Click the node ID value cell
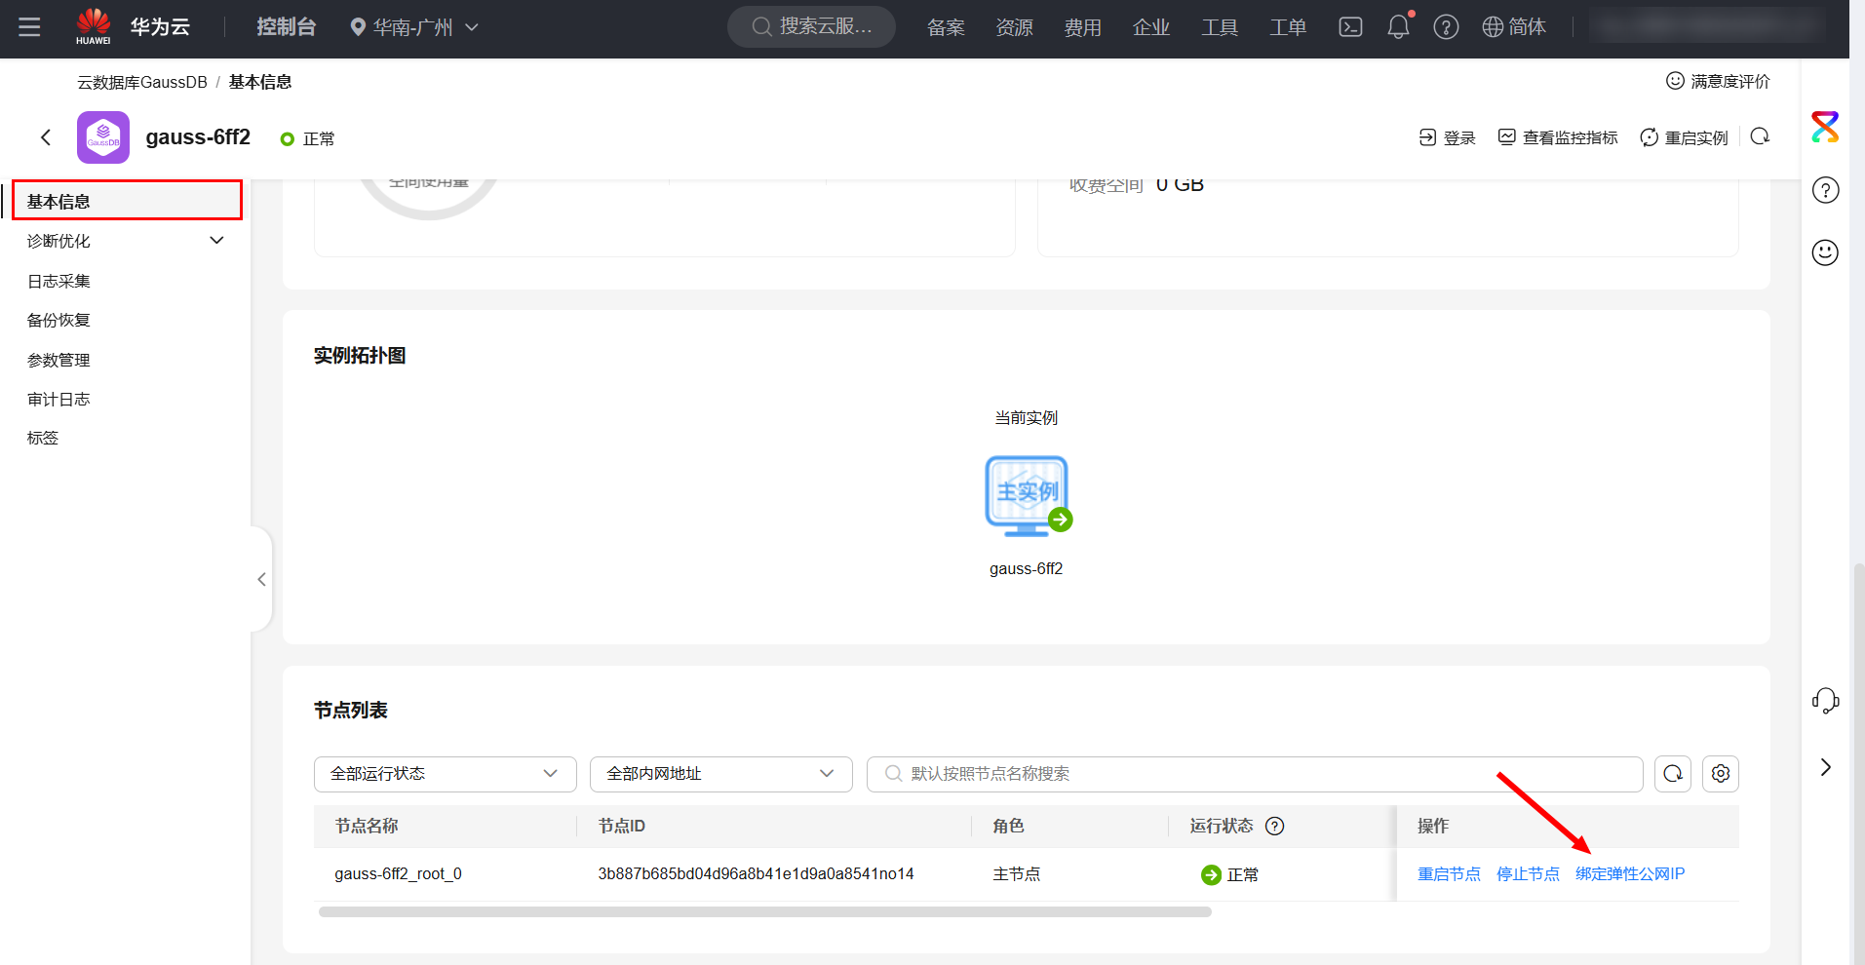This screenshot has height=965, width=1865. 756,874
